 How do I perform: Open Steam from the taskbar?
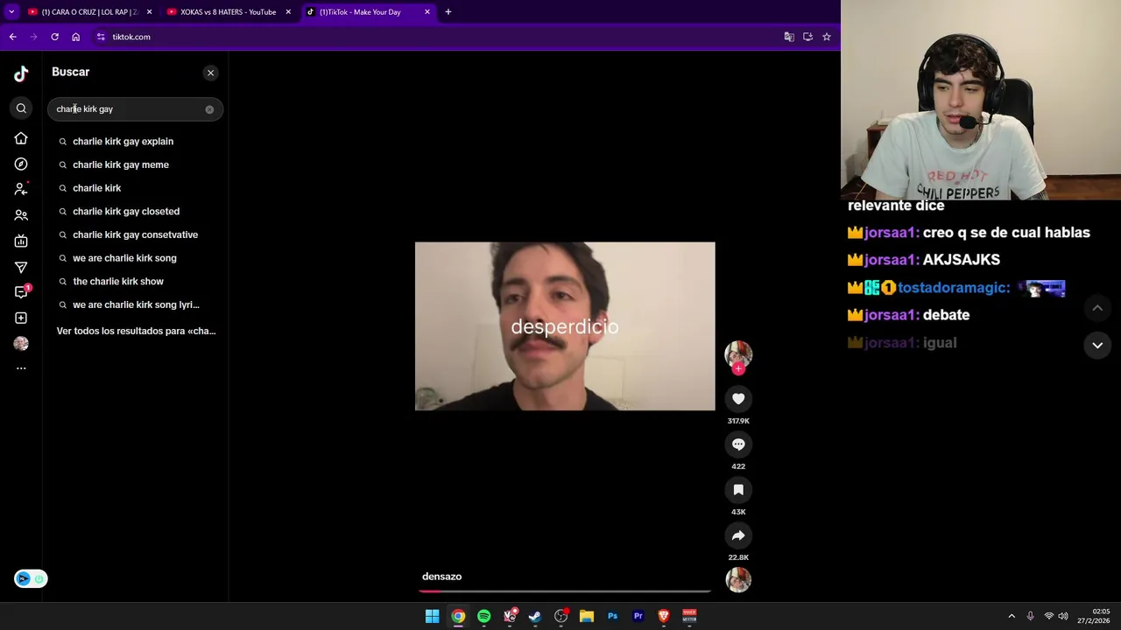pyautogui.click(x=535, y=616)
